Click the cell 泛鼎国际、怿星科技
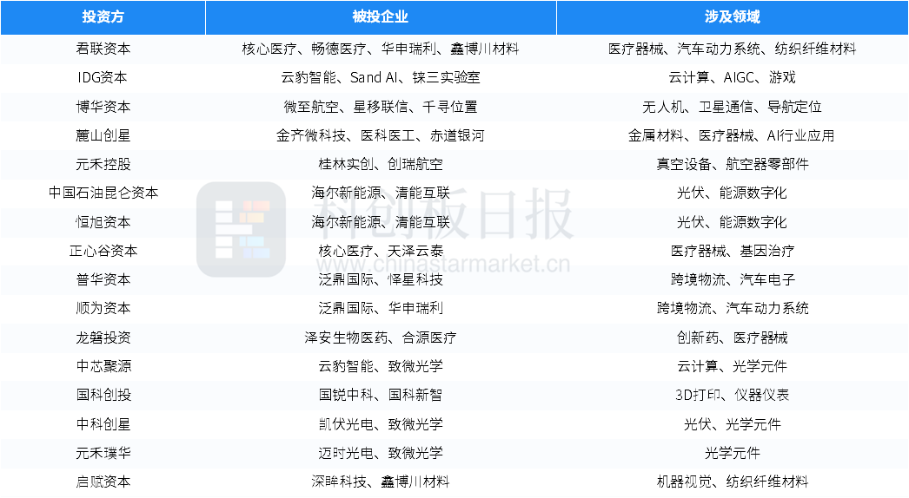The height and width of the screenshot is (498, 909). click(x=381, y=280)
